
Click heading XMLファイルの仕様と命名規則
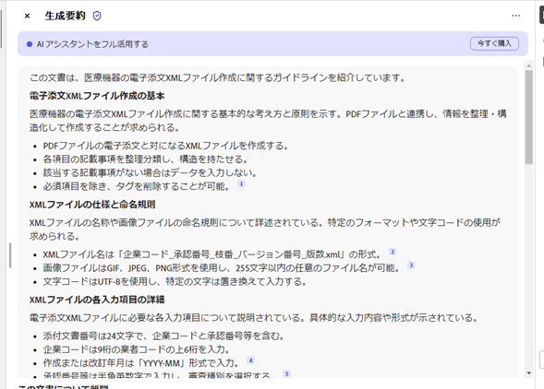92,205
